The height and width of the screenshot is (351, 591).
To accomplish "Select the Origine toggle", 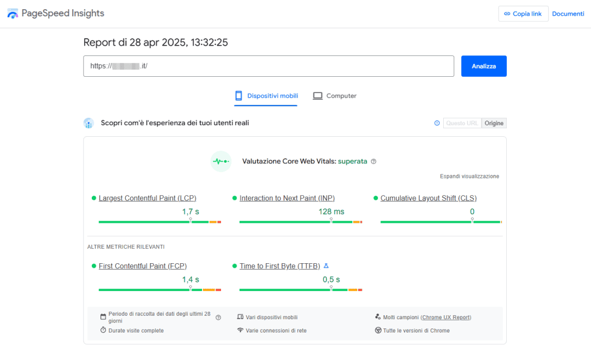I will pyautogui.click(x=494, y=124).
